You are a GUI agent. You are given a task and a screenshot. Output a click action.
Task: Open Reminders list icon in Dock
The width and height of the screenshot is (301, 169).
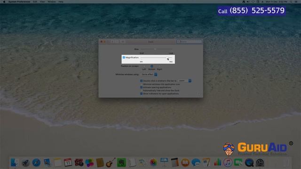132,163
